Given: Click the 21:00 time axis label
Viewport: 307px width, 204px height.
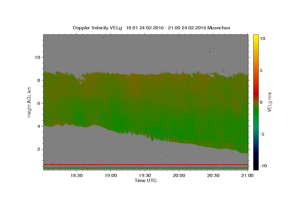Looking at the screenshot, I should 248,176.
